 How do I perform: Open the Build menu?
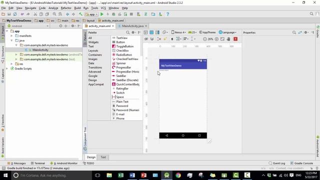77,8
